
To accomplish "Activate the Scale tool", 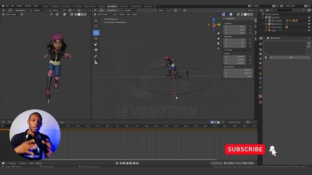I will tap(96, 44).
